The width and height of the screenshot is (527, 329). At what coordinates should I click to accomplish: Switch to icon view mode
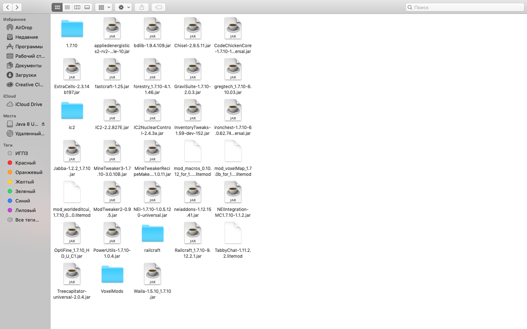point(57,7)
